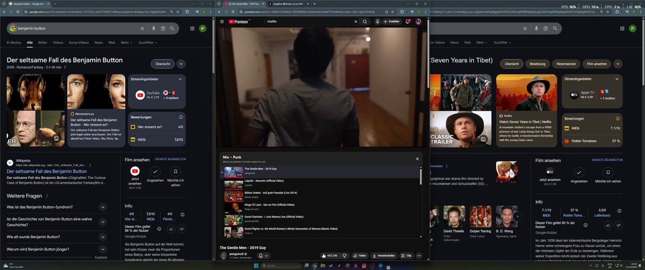Expand chevron beside 'Film ansehen' chip

[619, 63]
